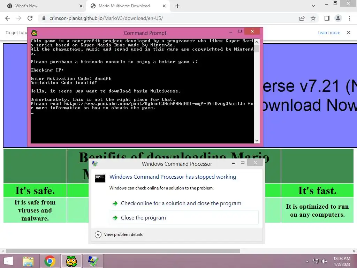This screenshot has height=268, width=357.
Task: Click the address bar URL
Action: [x=106, y=18]
